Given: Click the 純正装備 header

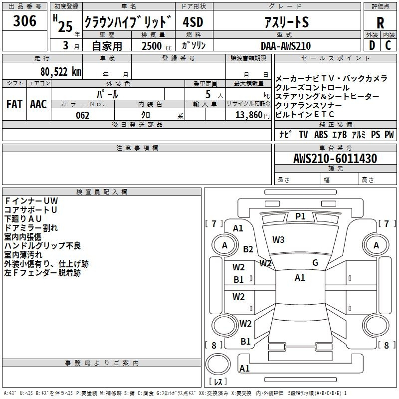Looking at the screenshot, I should (335, 124).
